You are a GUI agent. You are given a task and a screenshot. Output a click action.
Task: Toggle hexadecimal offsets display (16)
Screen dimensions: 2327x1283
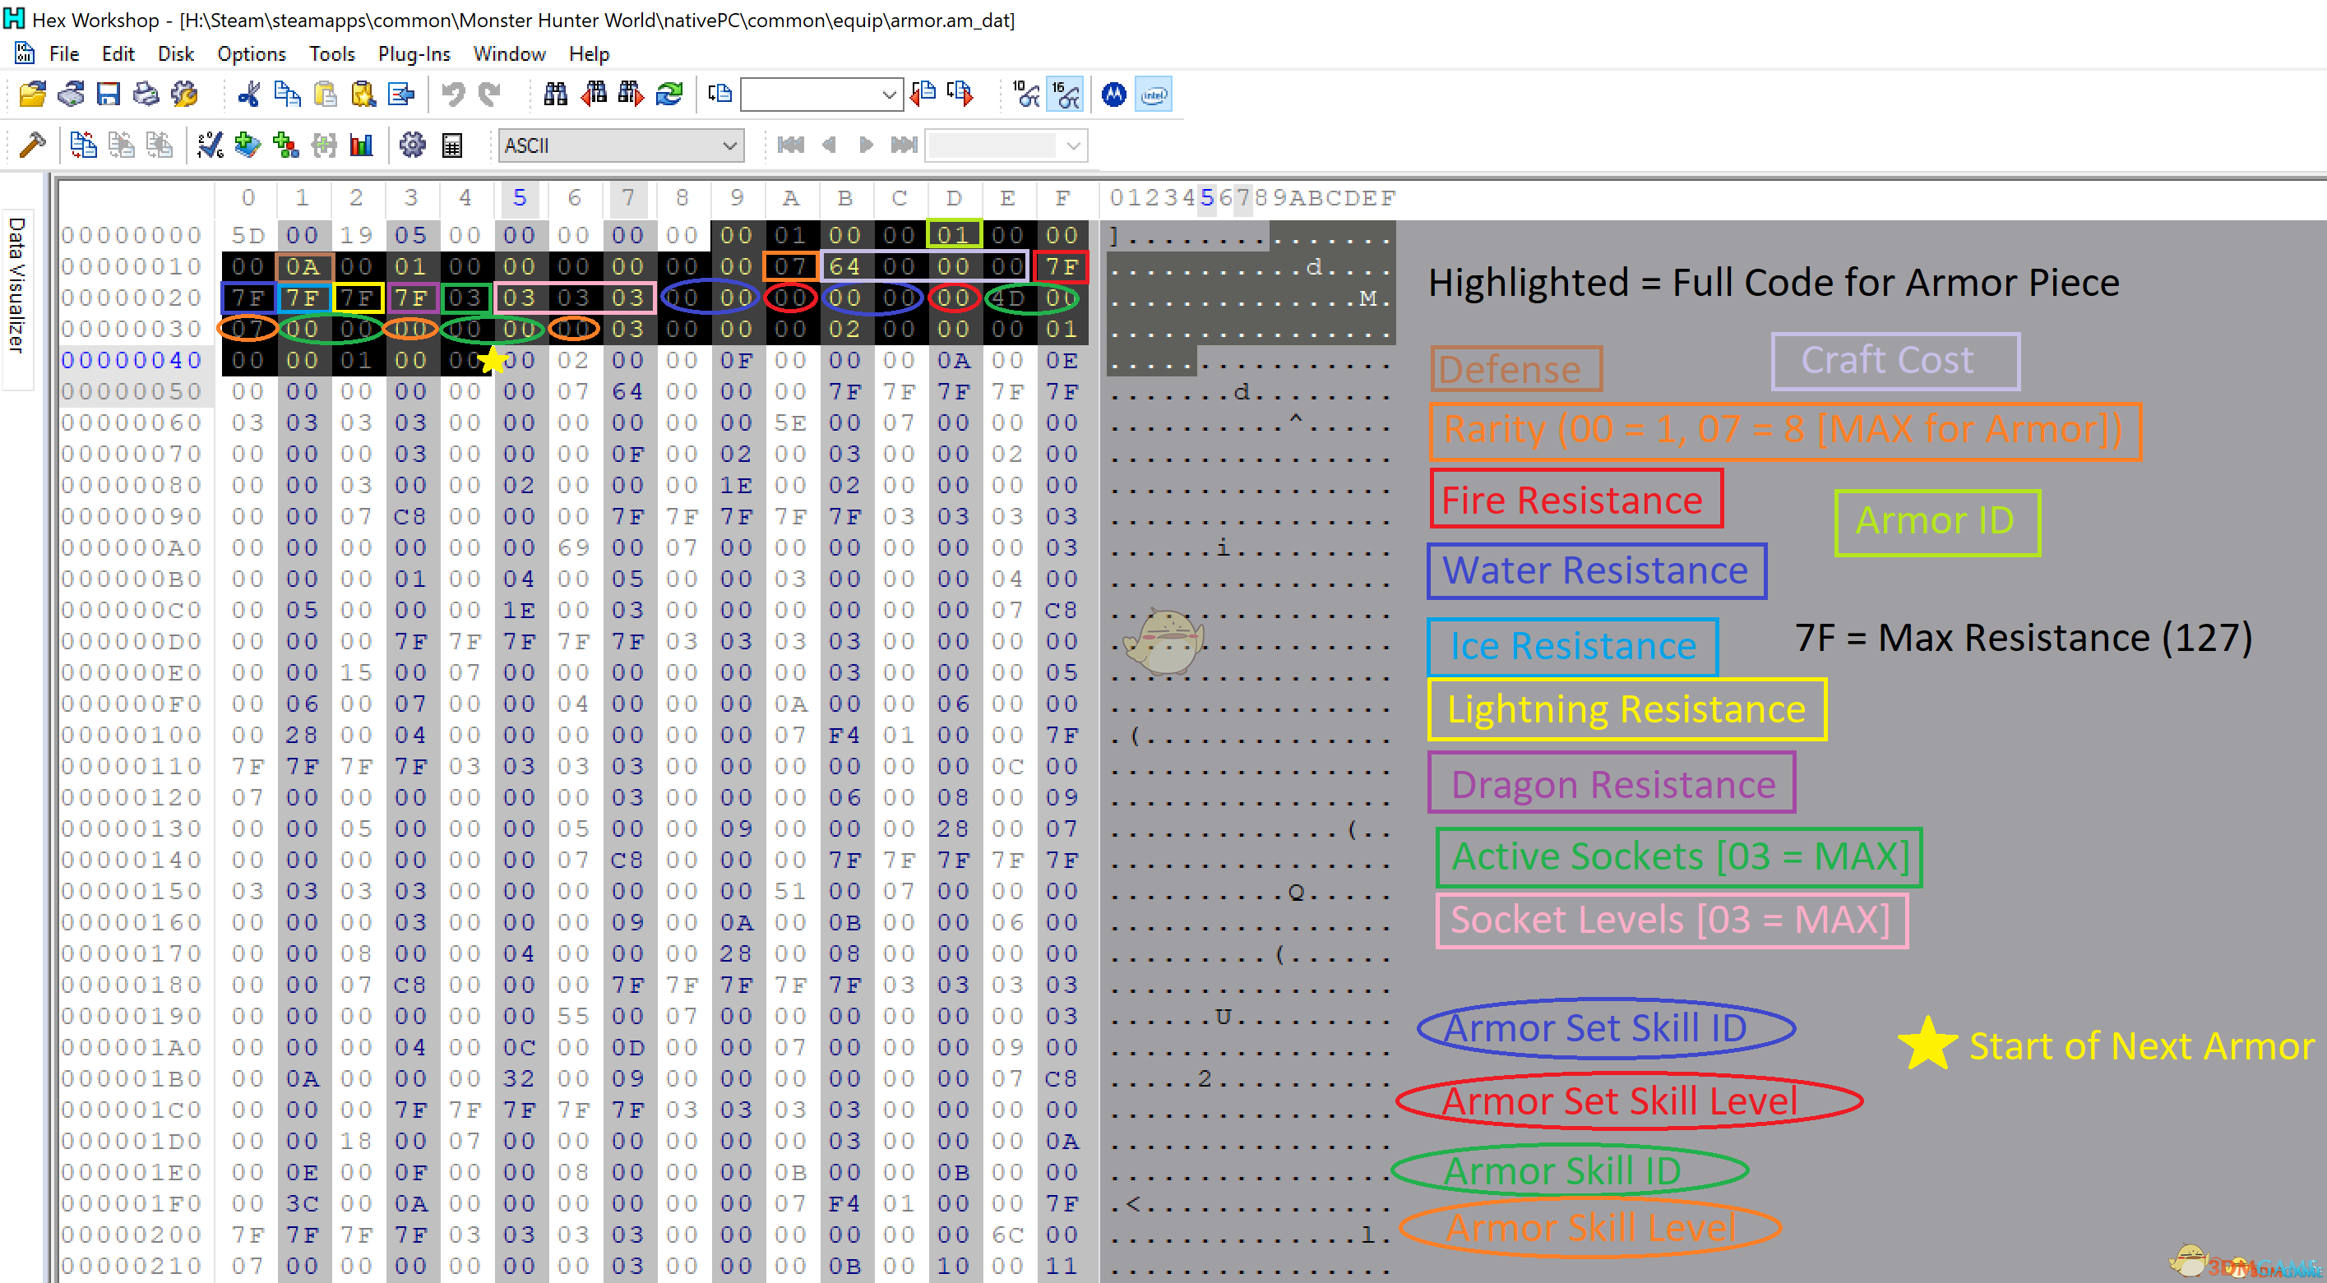(x=1065, y=94)
